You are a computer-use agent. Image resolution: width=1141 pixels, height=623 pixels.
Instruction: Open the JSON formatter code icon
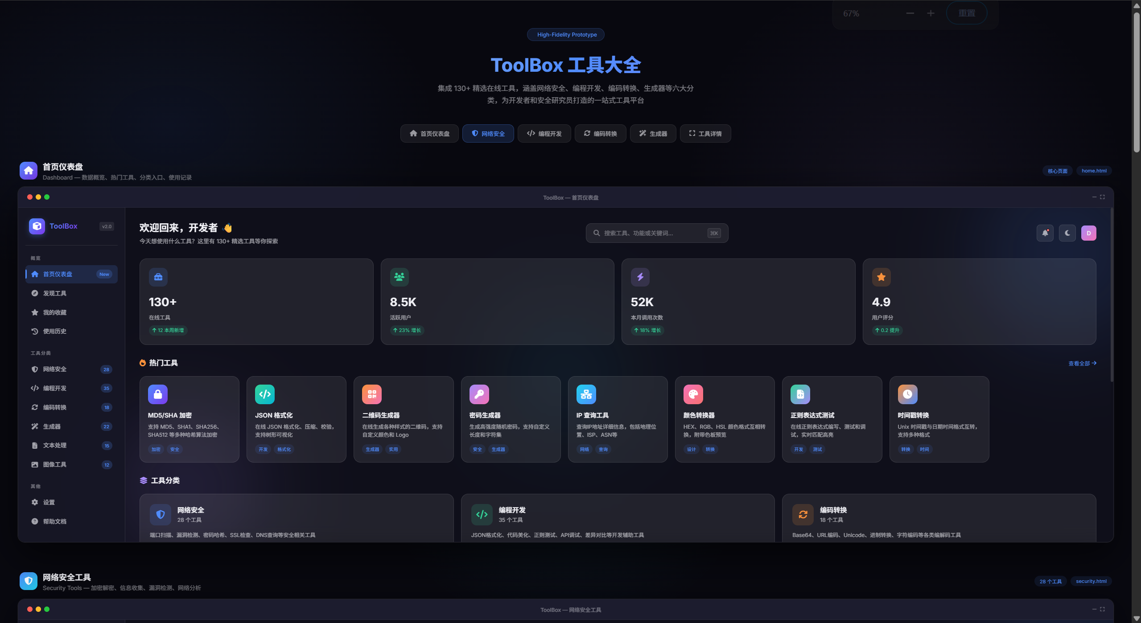click(x=265, y=394)
